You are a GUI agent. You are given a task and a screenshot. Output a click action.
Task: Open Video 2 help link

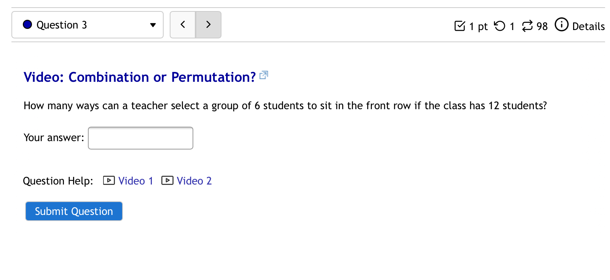pos(194,181)
